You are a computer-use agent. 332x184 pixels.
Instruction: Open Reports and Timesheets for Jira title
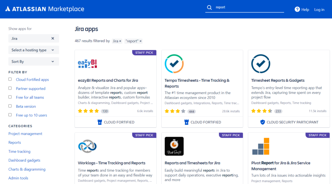(x=192, y=163)
